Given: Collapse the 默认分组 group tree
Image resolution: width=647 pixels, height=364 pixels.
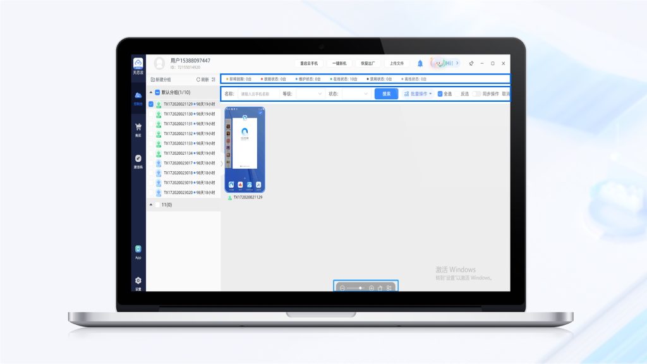Looking at the screenshot, I should 150,92.
